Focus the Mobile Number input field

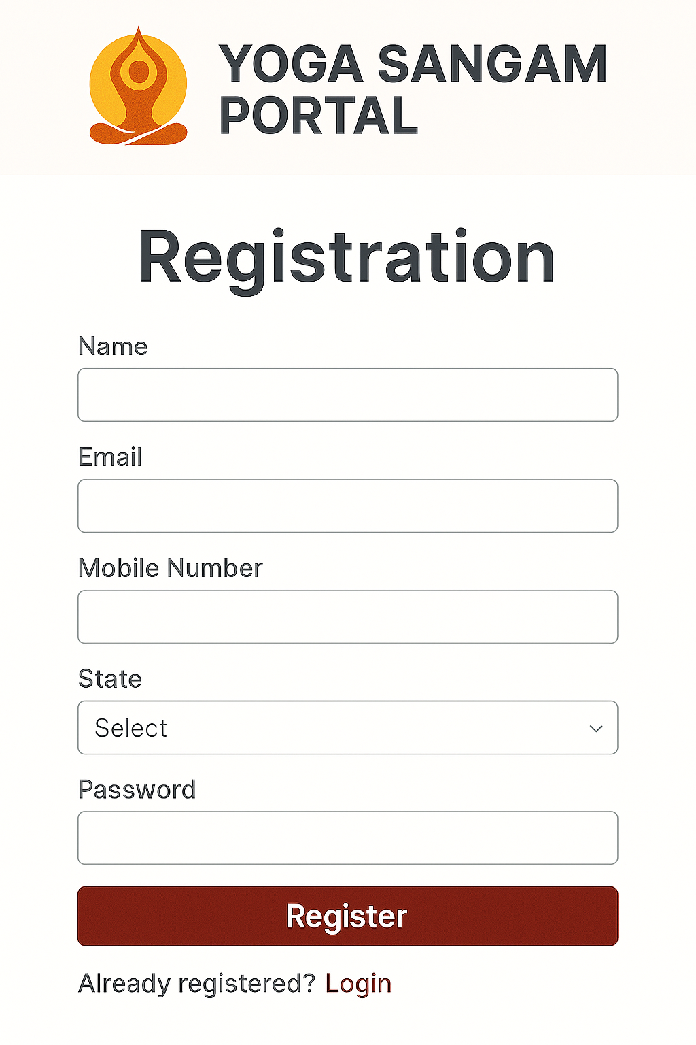click(x=347, y=617)
